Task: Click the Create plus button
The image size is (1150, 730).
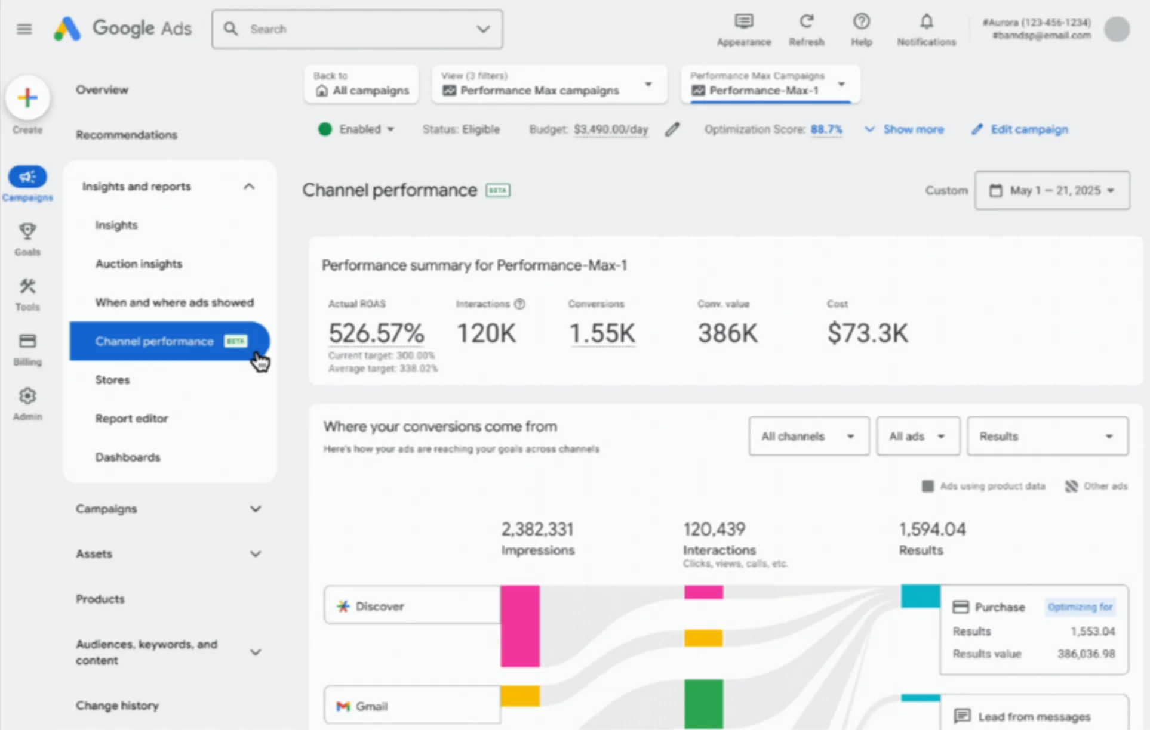Action: click(27, 98)
